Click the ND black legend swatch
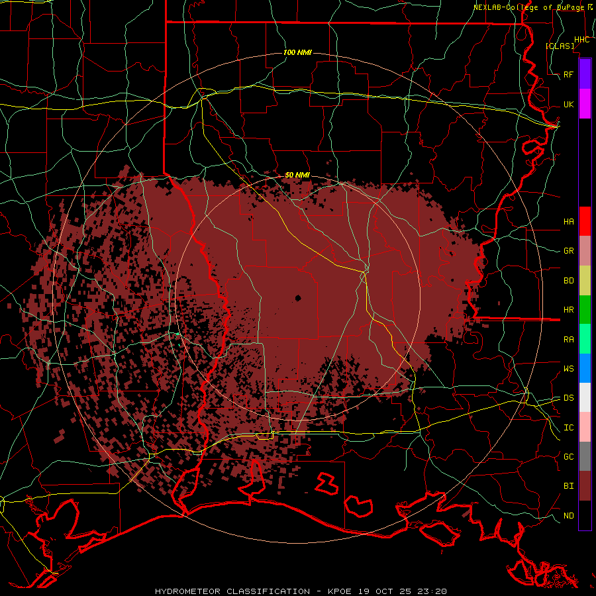 pos(585,515)
